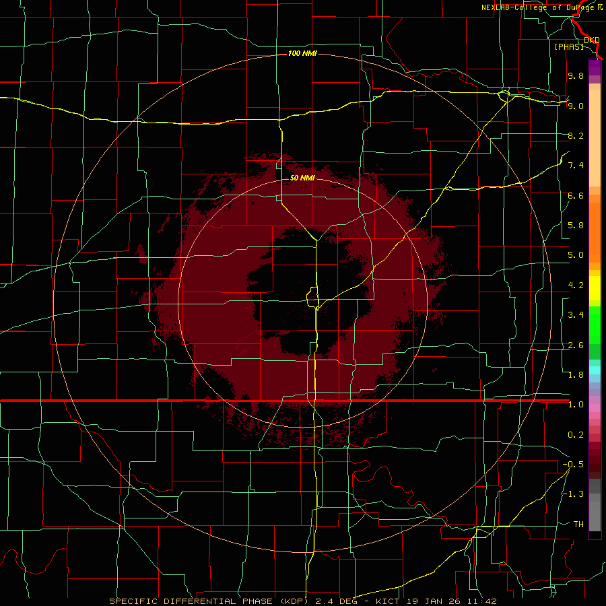Click the purple swatch at legend top
The height and width of the screenshot is (606, 606).
[x=595, y=68]
